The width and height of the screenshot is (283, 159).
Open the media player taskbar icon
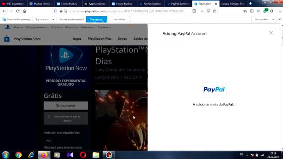(57, 155)
